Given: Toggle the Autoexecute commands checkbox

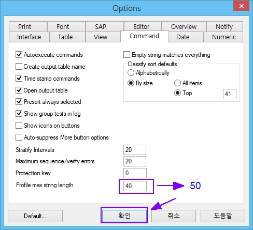Looking at the screenshot, I should (19, 55).
